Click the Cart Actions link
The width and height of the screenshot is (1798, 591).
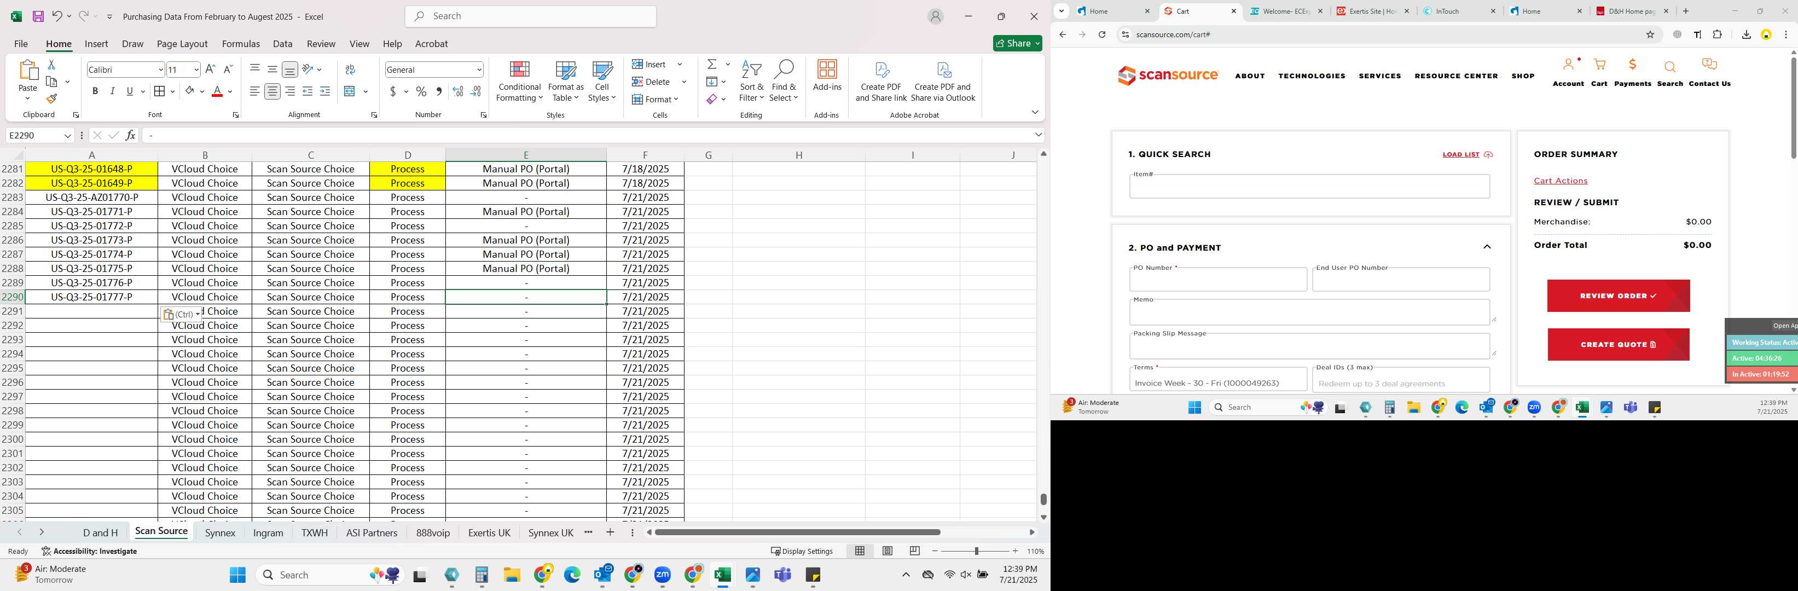coord(1560,181)
